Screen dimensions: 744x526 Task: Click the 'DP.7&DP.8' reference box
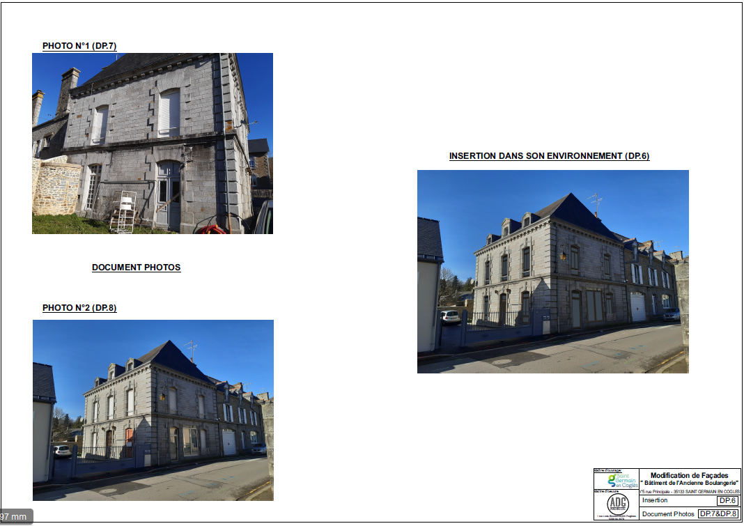(x=718, y=513)
